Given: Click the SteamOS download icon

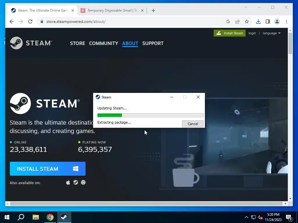Looking at the screenshot, I should click(x=76, y=182).
